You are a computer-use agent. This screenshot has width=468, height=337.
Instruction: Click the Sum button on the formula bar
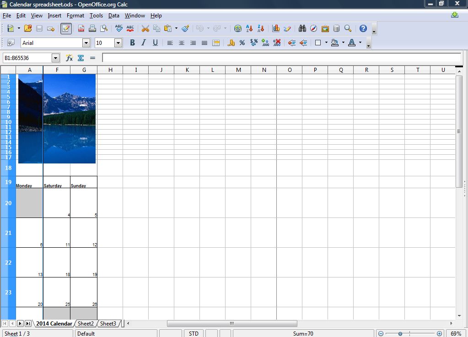(80, 58)
